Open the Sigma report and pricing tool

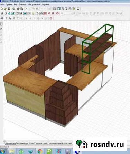tap(78, 9)
